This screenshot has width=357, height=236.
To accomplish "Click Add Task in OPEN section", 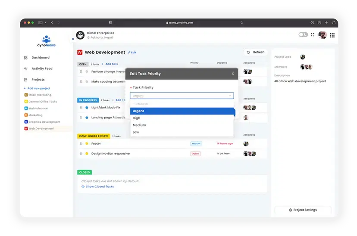I will [110, 64].
